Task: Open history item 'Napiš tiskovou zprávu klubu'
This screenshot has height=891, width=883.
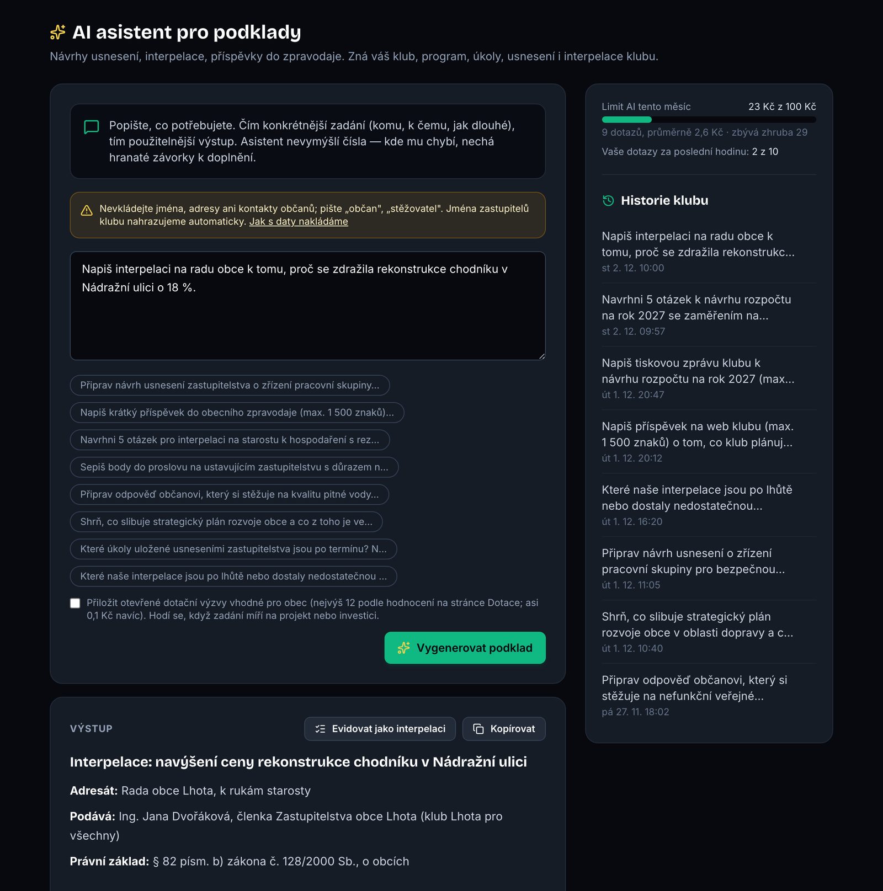Action: 709,378
